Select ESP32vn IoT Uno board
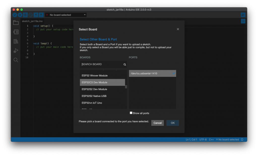The width and height of the screenshot is (258, 156). pyautogui.click(x=103, y=103)
